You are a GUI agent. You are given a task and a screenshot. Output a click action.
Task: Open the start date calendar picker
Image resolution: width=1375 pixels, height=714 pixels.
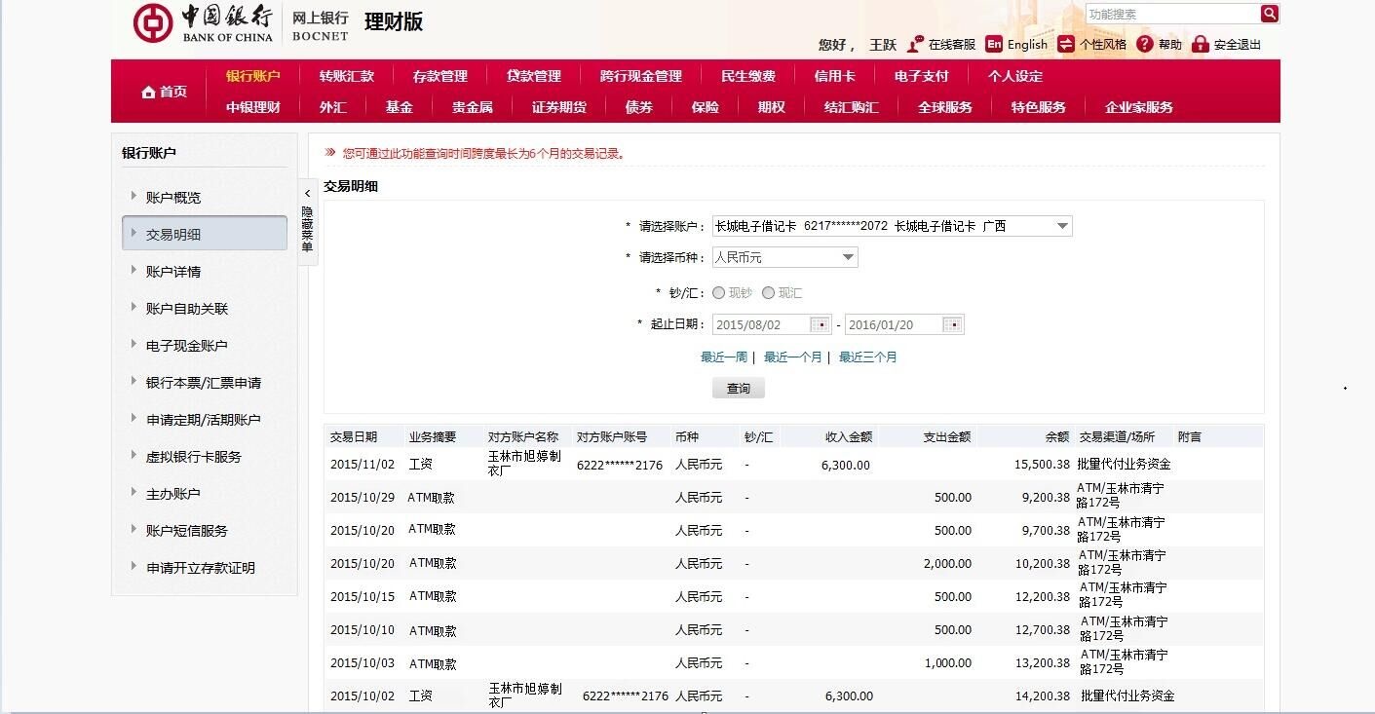821,324
